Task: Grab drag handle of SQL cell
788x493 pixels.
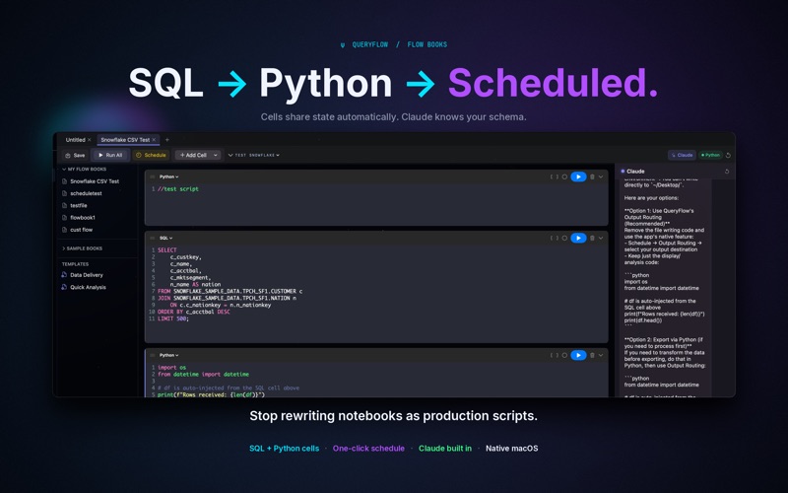Action: click(x=153, y=238)
